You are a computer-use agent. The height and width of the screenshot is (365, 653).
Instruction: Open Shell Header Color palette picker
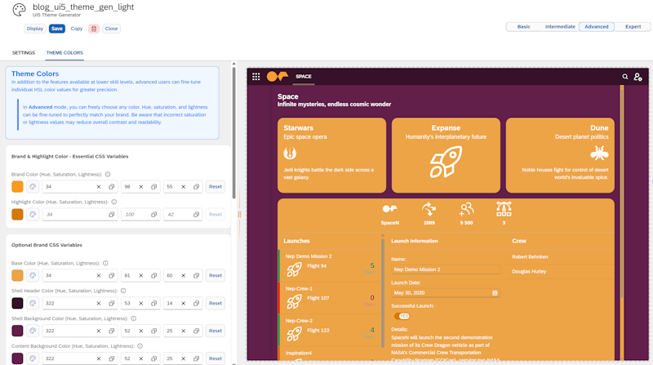click(33, 303)
